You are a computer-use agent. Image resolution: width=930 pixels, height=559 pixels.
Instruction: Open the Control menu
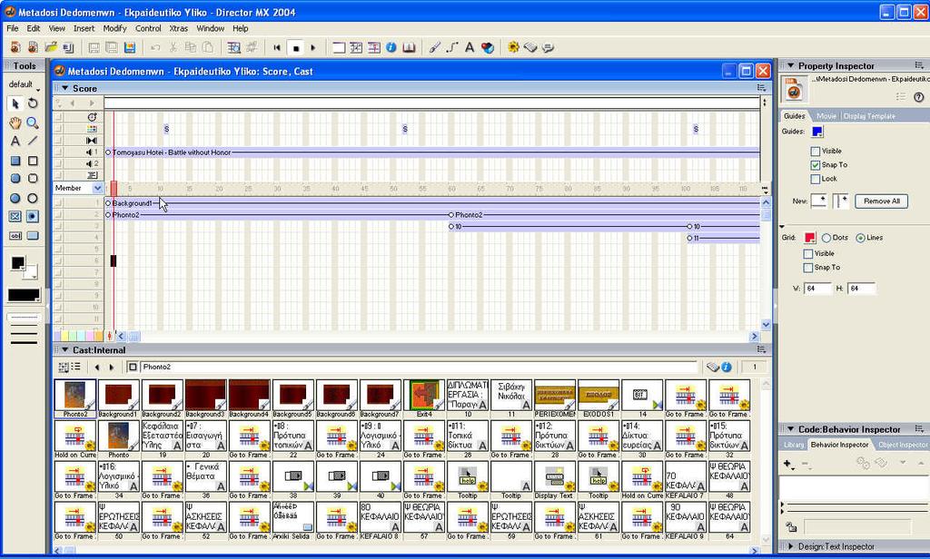[x=148, y=28]
